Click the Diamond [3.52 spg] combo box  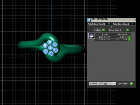(102, 83)
